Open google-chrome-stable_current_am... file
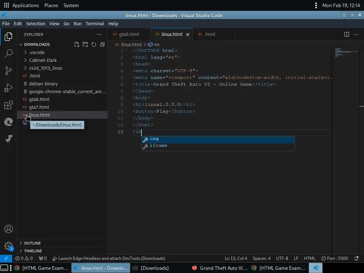 click(x=62, y=91)
